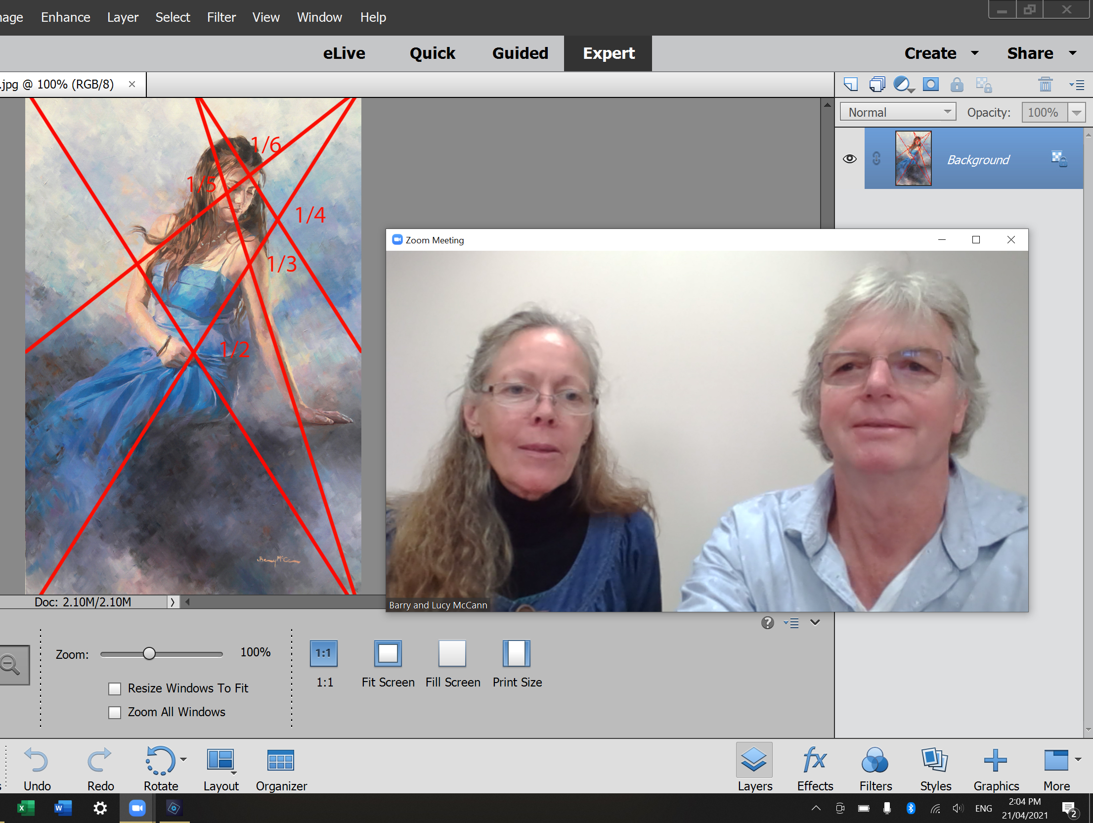Create a new layer icon
This screenshot has height=823, width=1093.
(850, 85)
